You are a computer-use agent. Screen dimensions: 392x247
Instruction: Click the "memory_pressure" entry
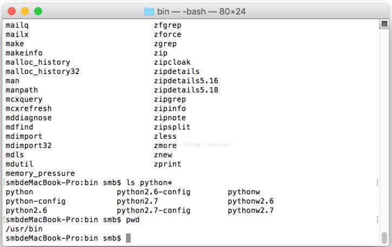pos(40,173)
